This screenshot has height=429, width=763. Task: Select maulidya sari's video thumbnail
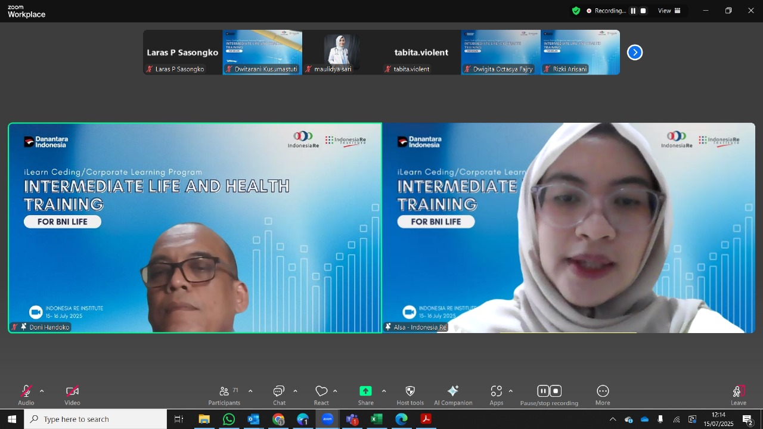pyautogui.click(x=342, y=52)
